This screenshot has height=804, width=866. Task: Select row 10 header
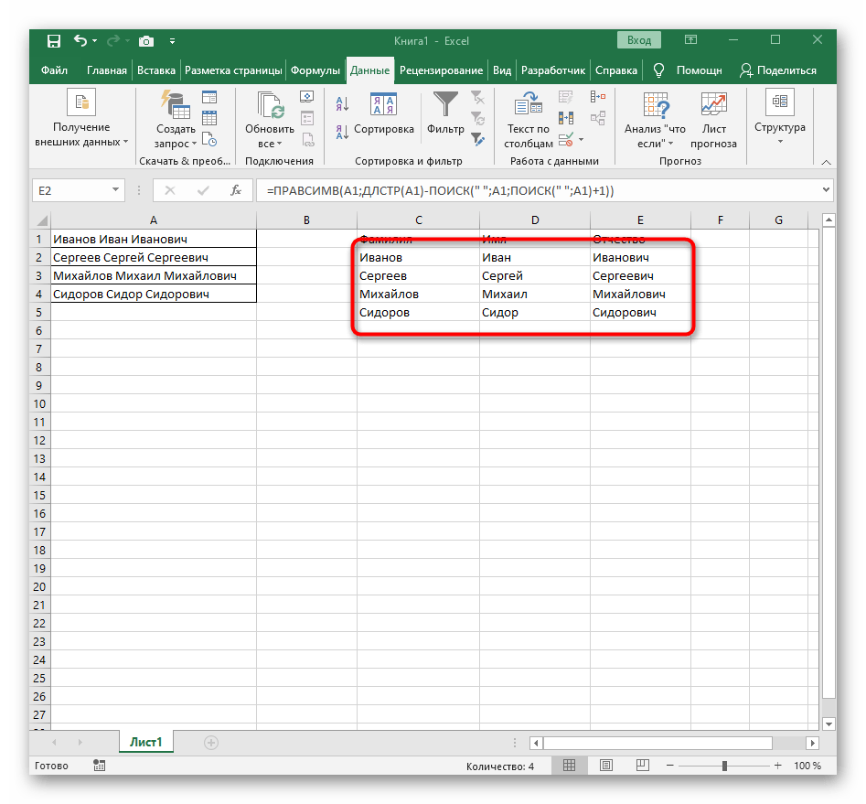[39, 404]
